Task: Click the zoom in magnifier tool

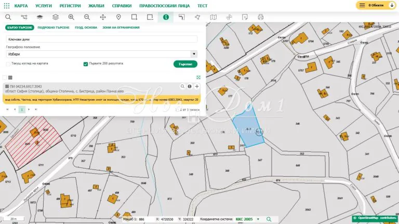Action: tap(71, 17)
